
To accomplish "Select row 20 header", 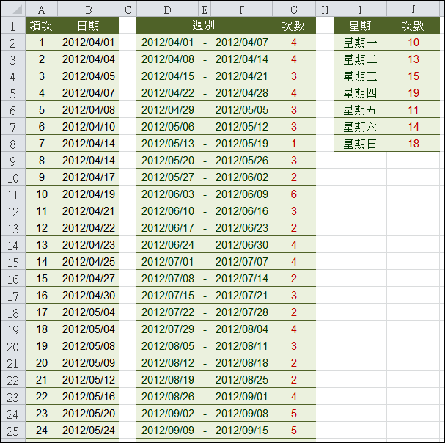I will coord(13,346).
